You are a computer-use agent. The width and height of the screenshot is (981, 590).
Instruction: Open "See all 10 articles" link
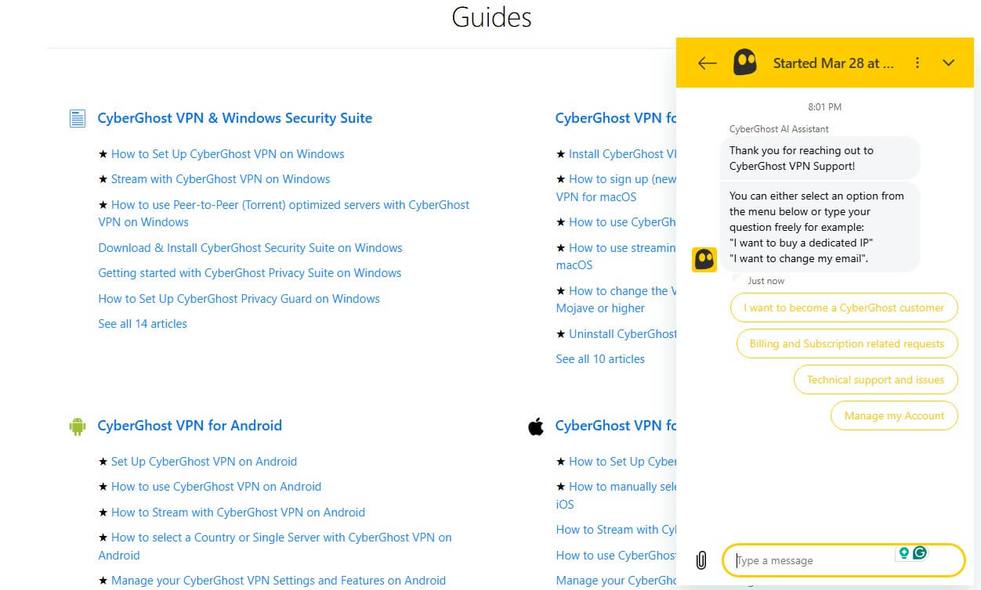coord(600,359)
